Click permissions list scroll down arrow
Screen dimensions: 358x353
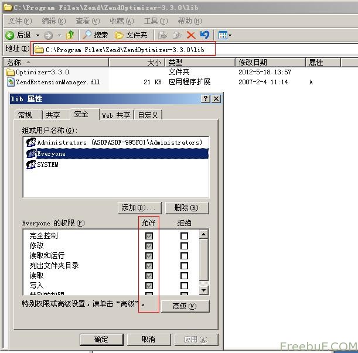(203, 290)
